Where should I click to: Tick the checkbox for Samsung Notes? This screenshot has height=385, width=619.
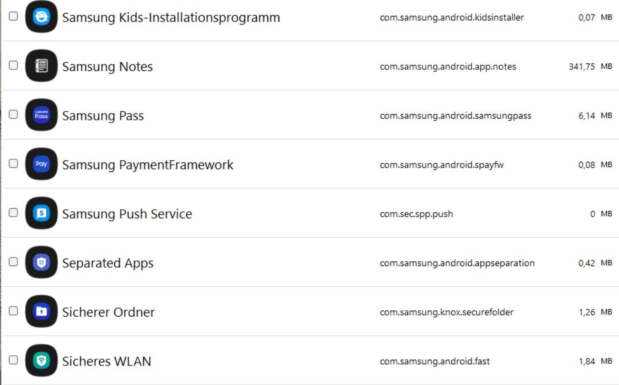[x=13, y=65]
